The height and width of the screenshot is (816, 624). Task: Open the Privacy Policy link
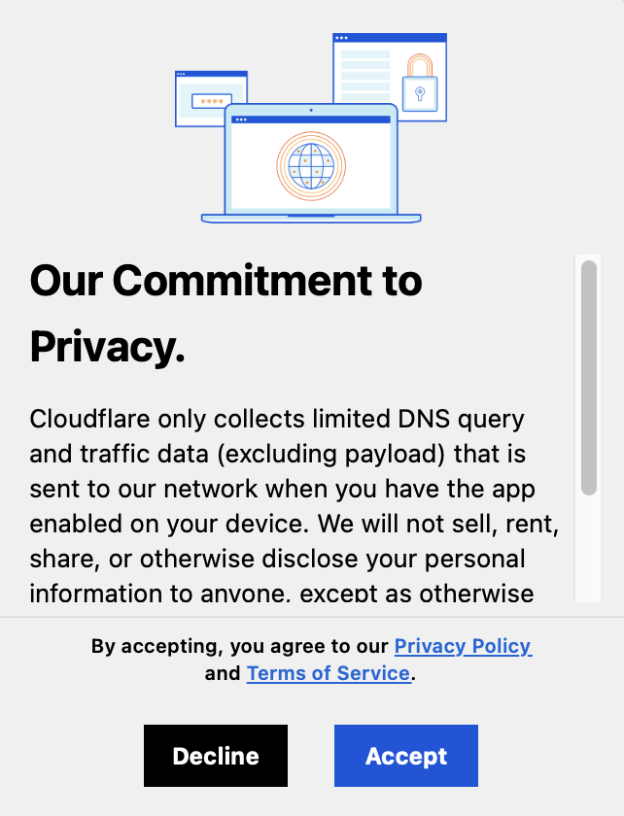coord(463,646)
